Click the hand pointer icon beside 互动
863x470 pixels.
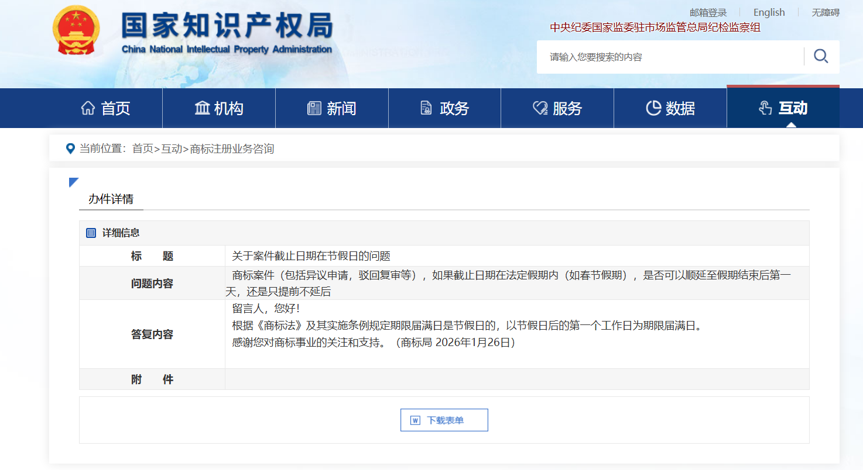[765, 108]
